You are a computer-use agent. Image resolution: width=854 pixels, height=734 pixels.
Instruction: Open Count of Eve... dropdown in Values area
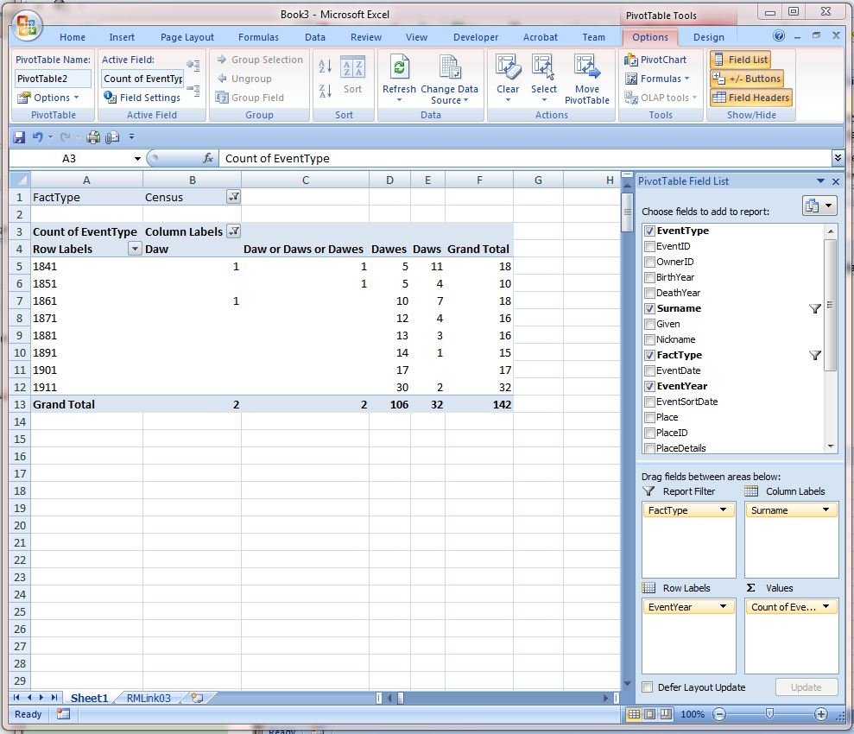pyautogui.click(x=826, y=606)
